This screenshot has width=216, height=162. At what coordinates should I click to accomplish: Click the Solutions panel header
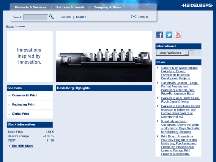point(30,88)
